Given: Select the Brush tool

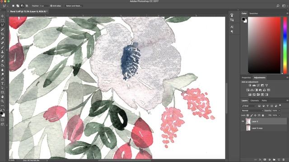Looking at the screenshot, I should pos(2,47).
